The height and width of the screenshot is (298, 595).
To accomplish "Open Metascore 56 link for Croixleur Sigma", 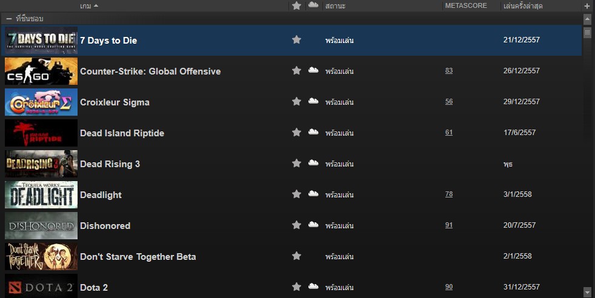I will click(449, 102).
